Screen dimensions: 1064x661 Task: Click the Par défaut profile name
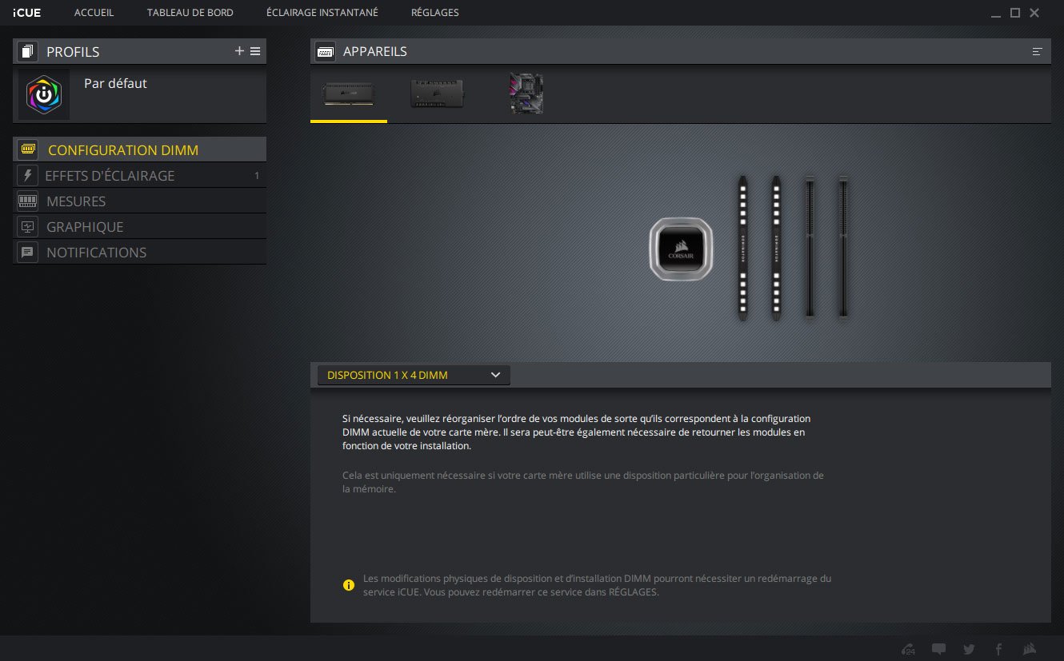click(115, 83)
